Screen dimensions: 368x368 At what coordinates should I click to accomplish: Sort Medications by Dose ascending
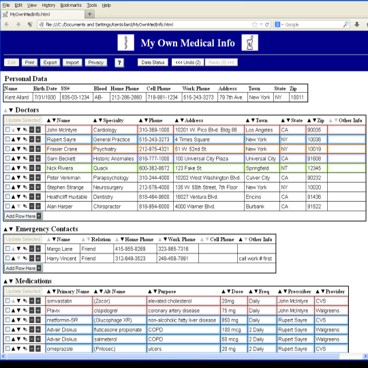224,292
